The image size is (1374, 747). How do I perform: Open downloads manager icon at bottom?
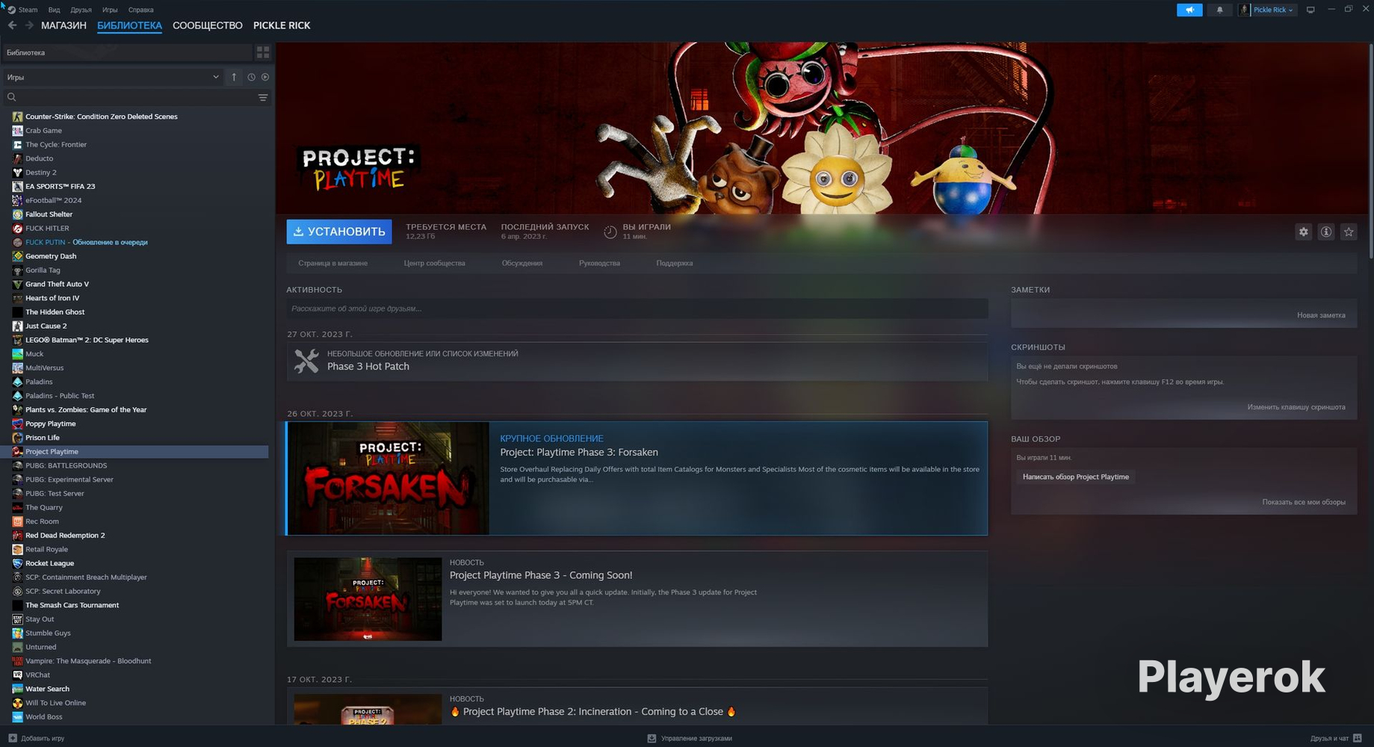tap(652, 738)
